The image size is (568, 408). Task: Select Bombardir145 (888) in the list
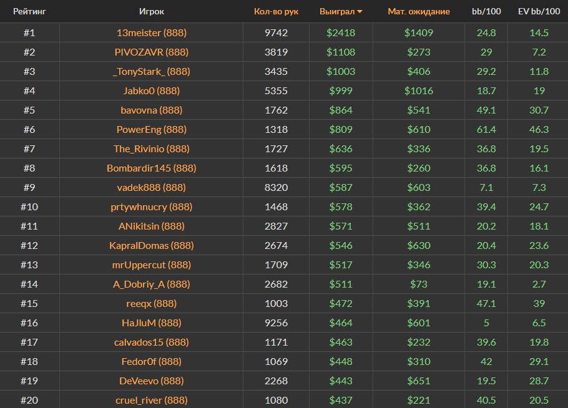point(152,168)
